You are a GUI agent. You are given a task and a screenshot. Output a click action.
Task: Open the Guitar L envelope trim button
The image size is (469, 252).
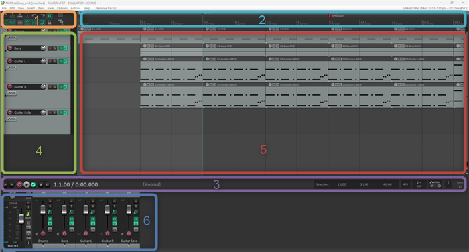pyautogui.click(x=11, y=68)
